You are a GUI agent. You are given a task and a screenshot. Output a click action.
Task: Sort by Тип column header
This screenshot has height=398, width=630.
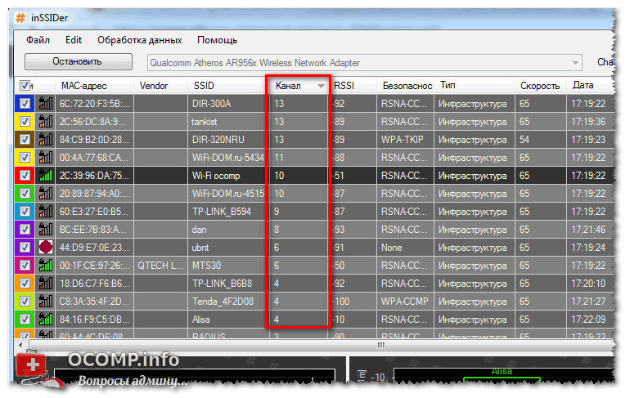(474, 86)
